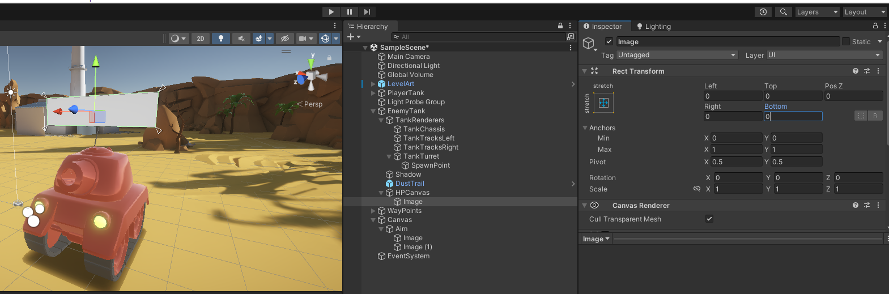This screenshot has height=294, width=889.
Task: Toggle the Hierarchy panel lock icon
Action: pos(560,26)
